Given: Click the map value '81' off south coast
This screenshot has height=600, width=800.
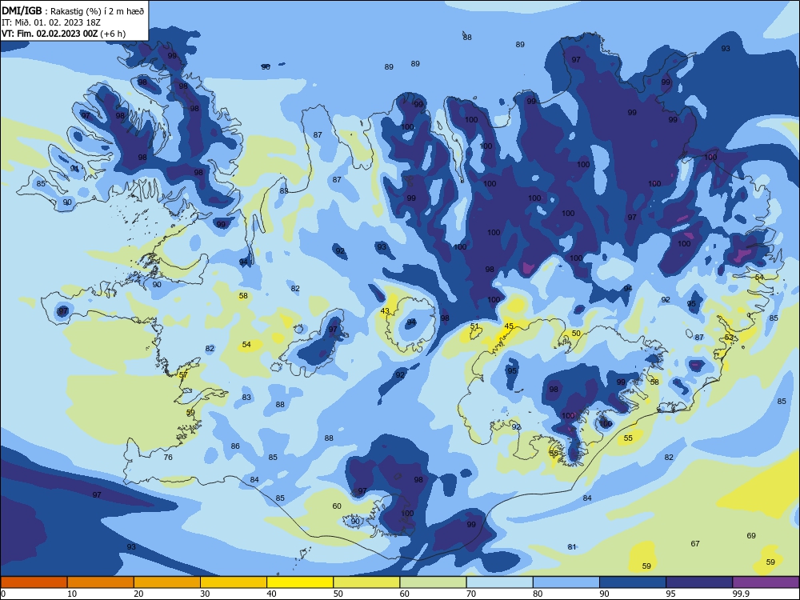Looking at the screenshot, I should coord(571,547).
